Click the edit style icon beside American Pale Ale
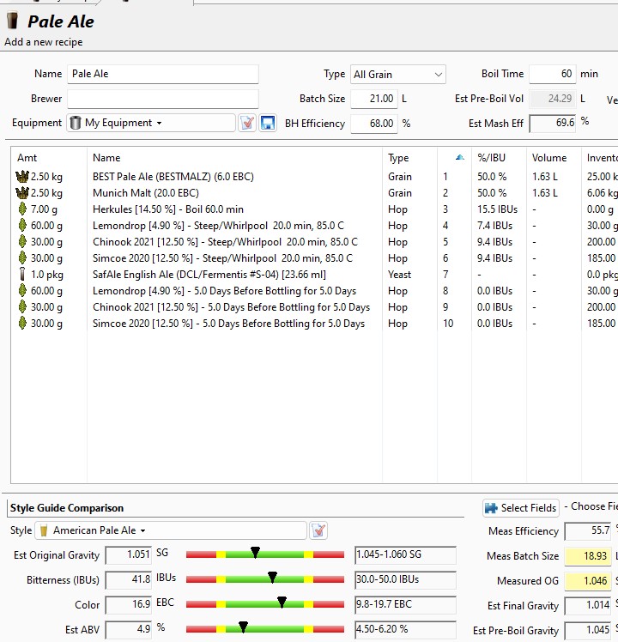The height and width of the screenshot is (642, 618). pyautogui.click(x=318, y=530)
